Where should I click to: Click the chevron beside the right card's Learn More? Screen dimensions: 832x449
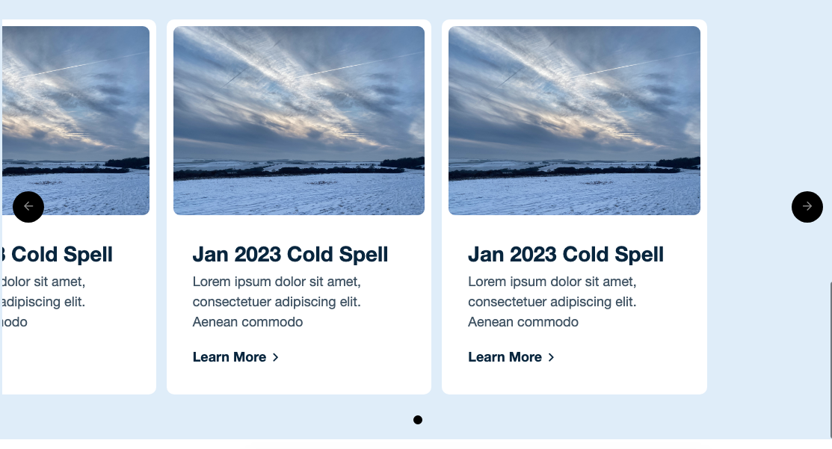tap(551, 357)
